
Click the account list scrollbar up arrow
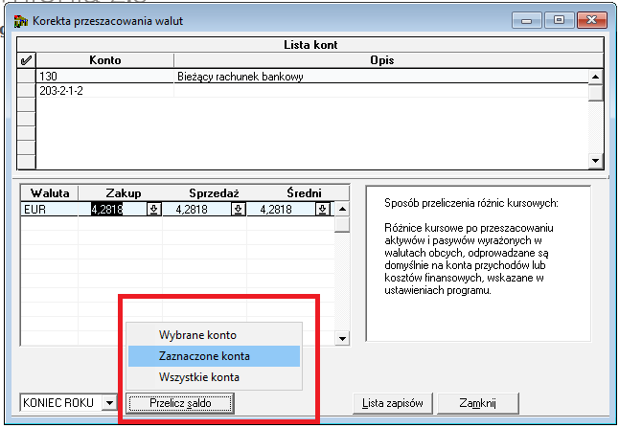click(595, 77)
